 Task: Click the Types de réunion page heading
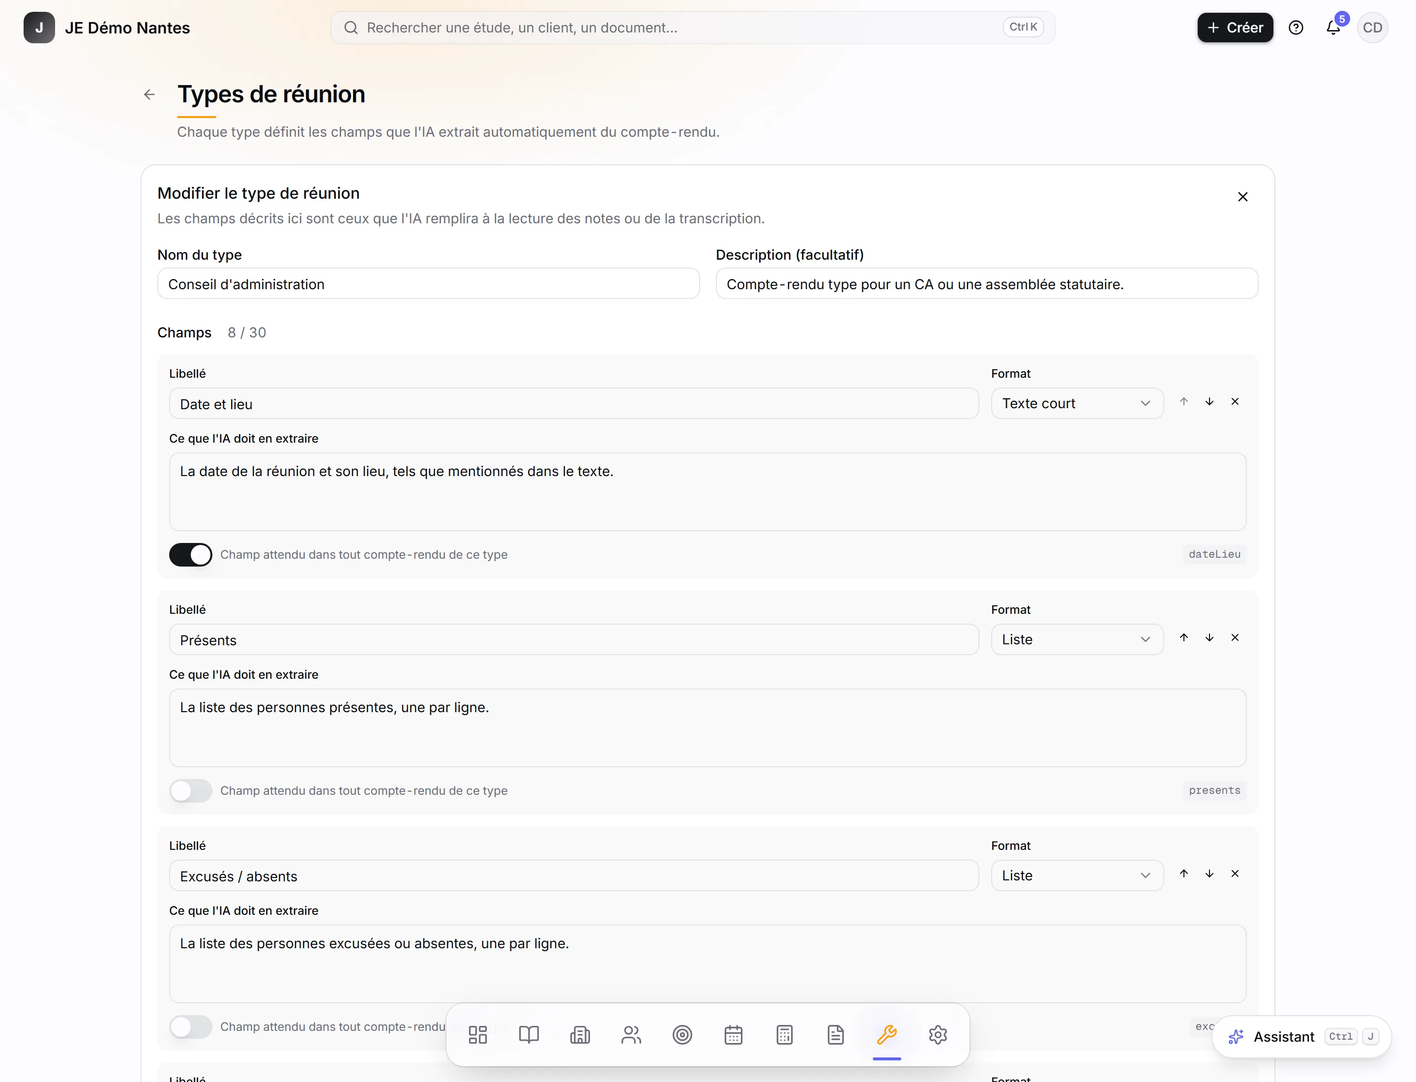[x=271, y=94]
